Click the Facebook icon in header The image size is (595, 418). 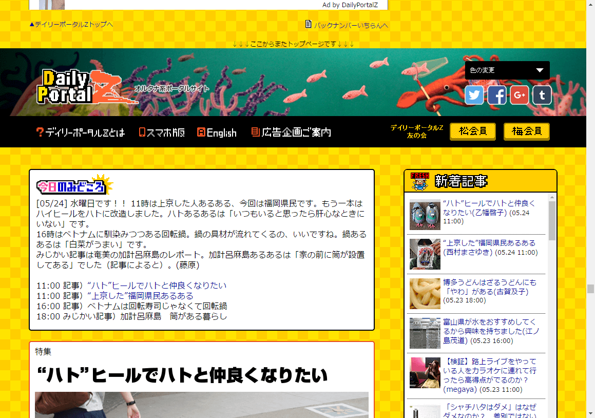pyautogui.click(x=497, y=96)
